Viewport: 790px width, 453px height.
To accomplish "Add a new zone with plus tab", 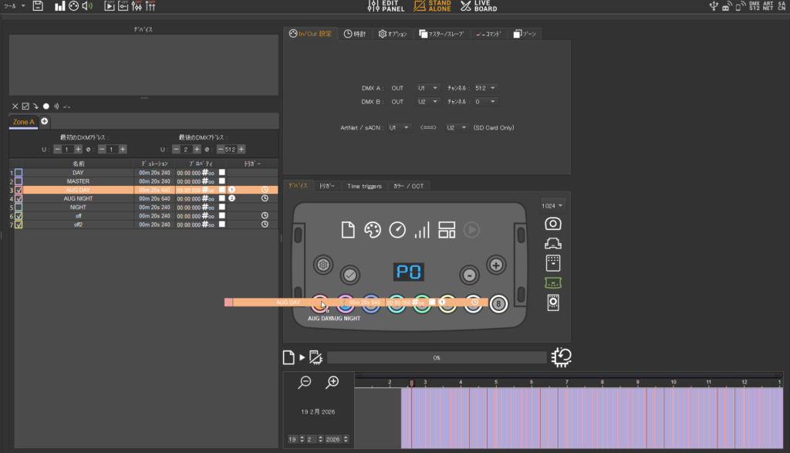I will (44, 121).
